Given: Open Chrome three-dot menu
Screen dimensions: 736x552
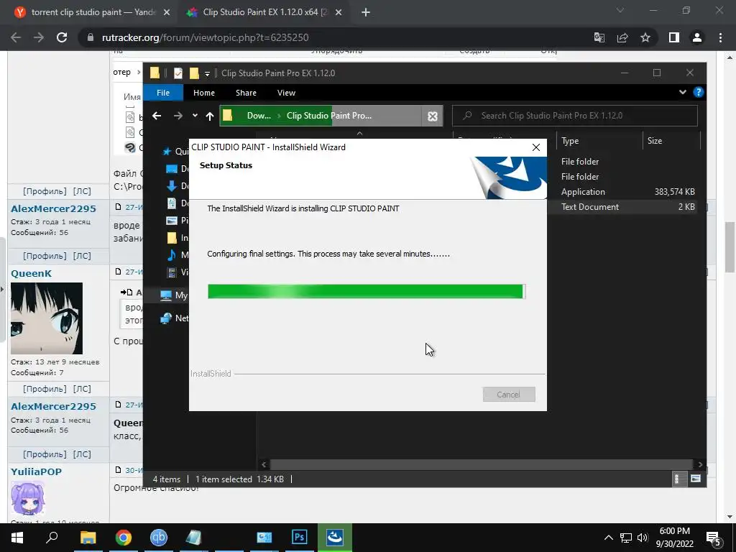Looking at the screenshot, I should [720, 37].
